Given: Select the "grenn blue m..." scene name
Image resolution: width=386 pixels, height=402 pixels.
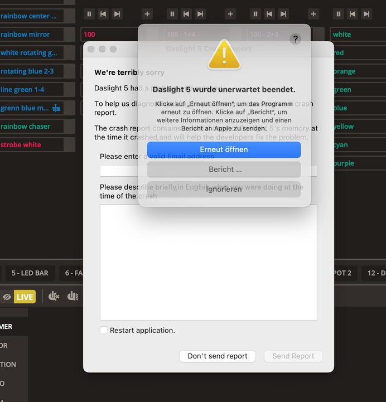Looking at the screenshot, I should (x=25, y=108).
